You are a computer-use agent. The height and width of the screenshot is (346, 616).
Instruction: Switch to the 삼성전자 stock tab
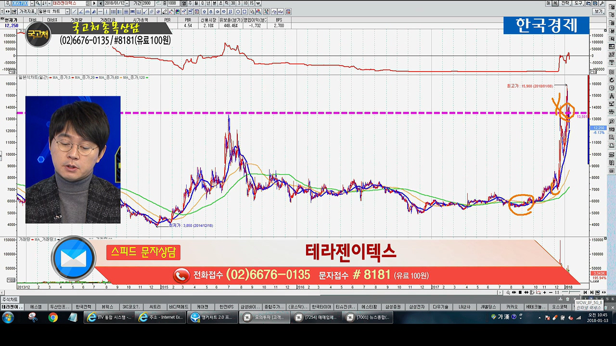coord(417,307)
